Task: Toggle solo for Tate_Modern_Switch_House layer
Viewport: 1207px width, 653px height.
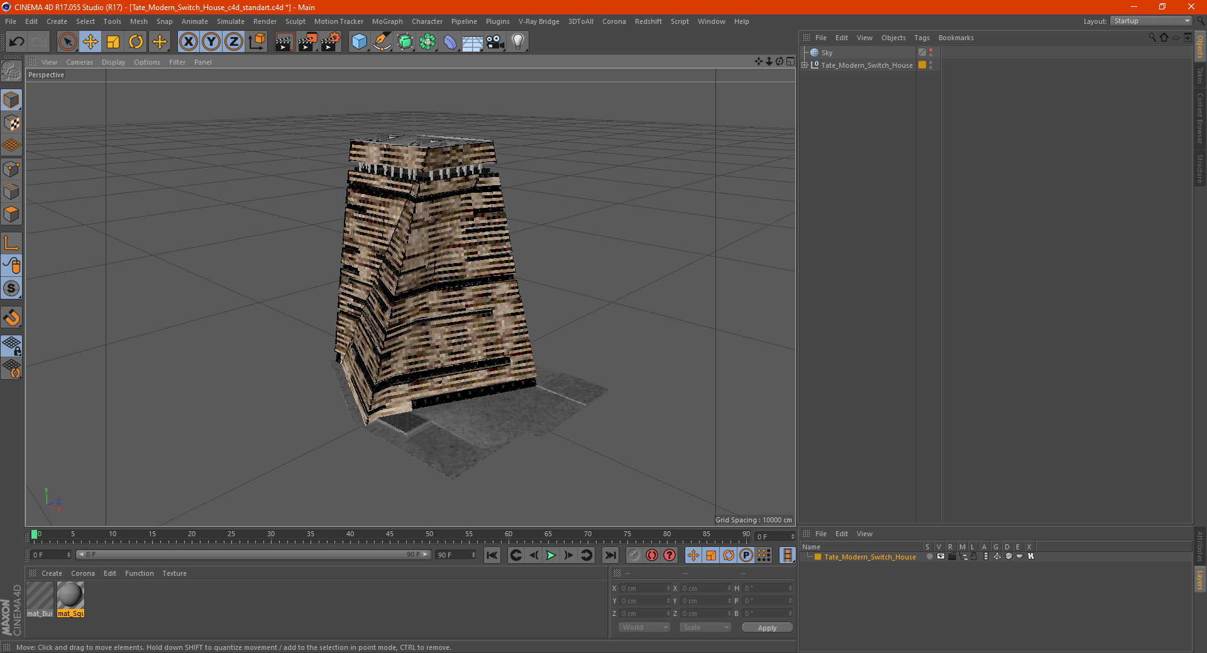Action: pos(929,557)
